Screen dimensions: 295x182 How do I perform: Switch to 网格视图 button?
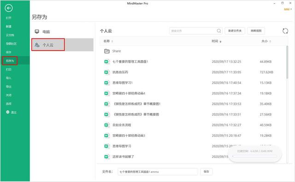pyautogui.click(x=256, y=31)
